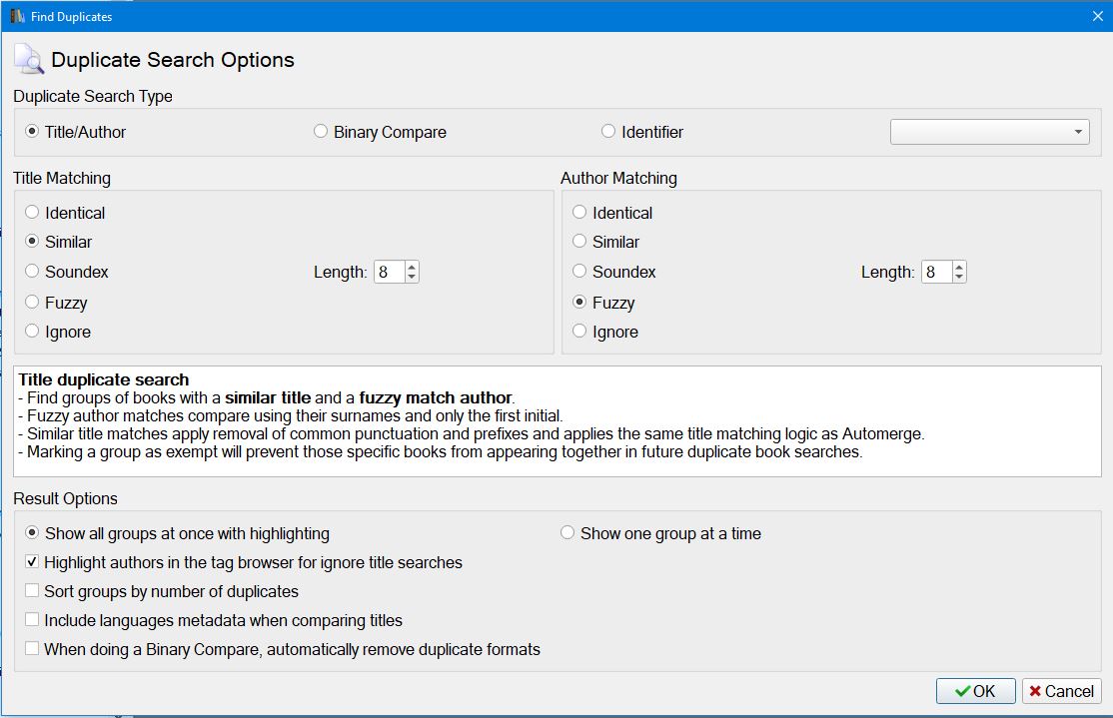Click the Find Duplicates title bar icon
The height and width of the screenshot is (718, 1113).
[x=17, y=16]
